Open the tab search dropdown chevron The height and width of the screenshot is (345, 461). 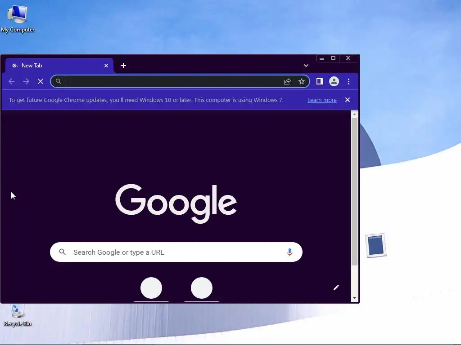coord(306,66)
